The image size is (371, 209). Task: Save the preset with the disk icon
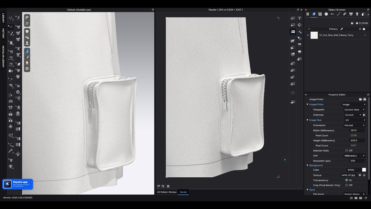point(365,99)
